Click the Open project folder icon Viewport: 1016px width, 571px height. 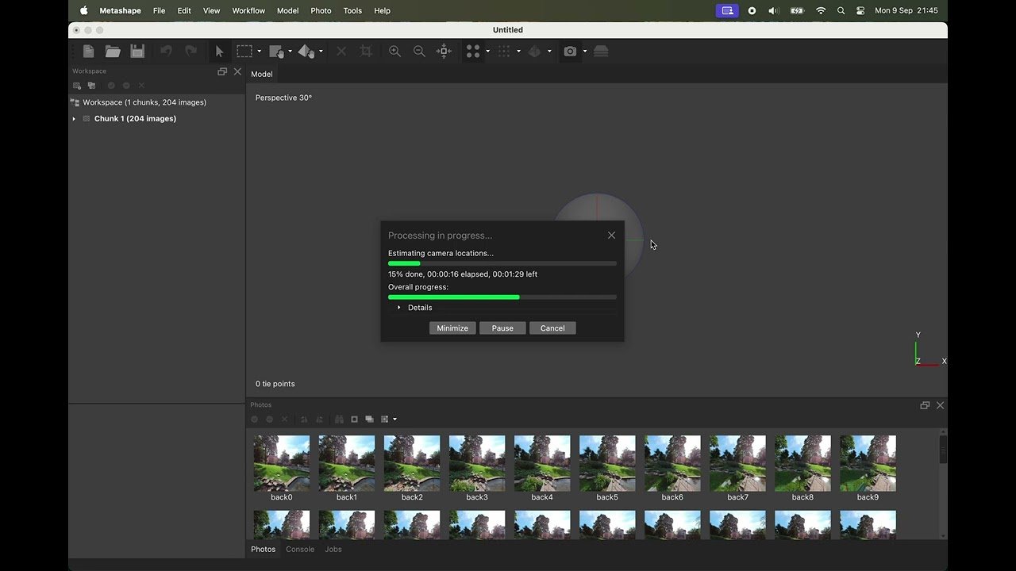coord(113,52)
